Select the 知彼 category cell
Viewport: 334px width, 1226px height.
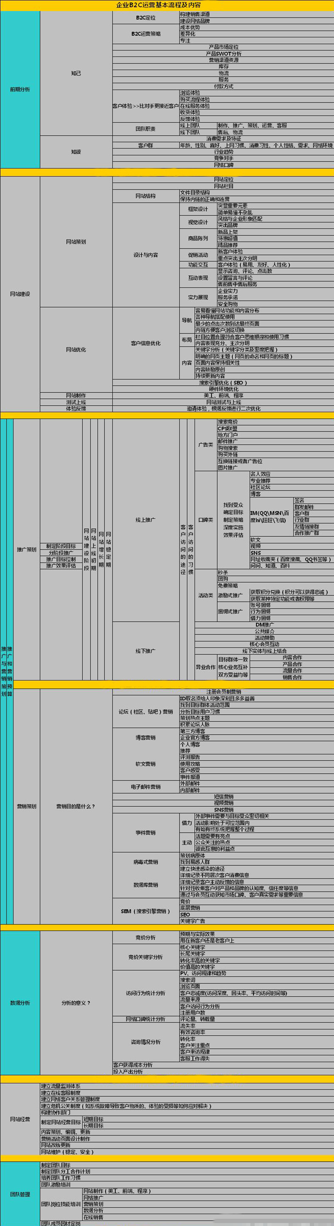coord(76,152)
